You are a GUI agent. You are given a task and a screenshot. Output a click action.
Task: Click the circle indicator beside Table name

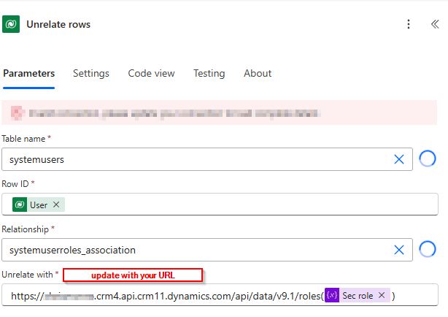pyautogui.click(x=428, y=159)
